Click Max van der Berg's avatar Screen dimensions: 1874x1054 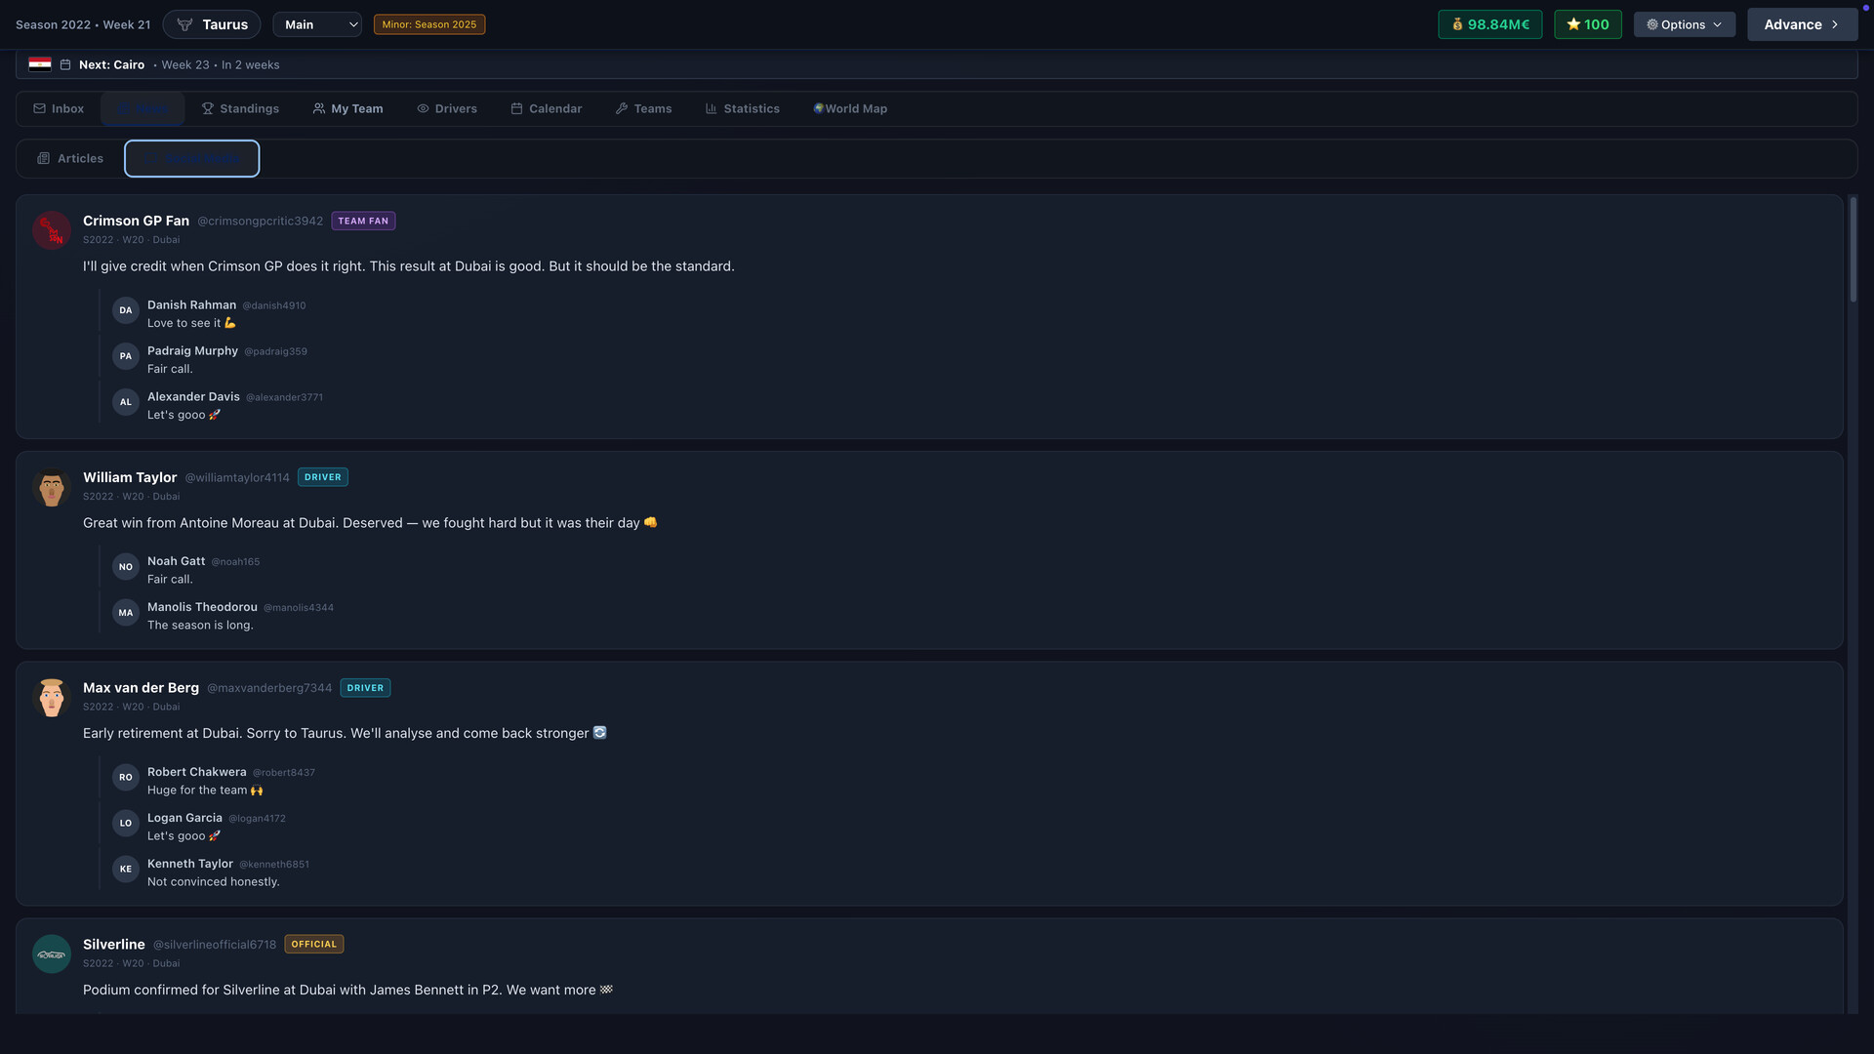coord(52,698)
